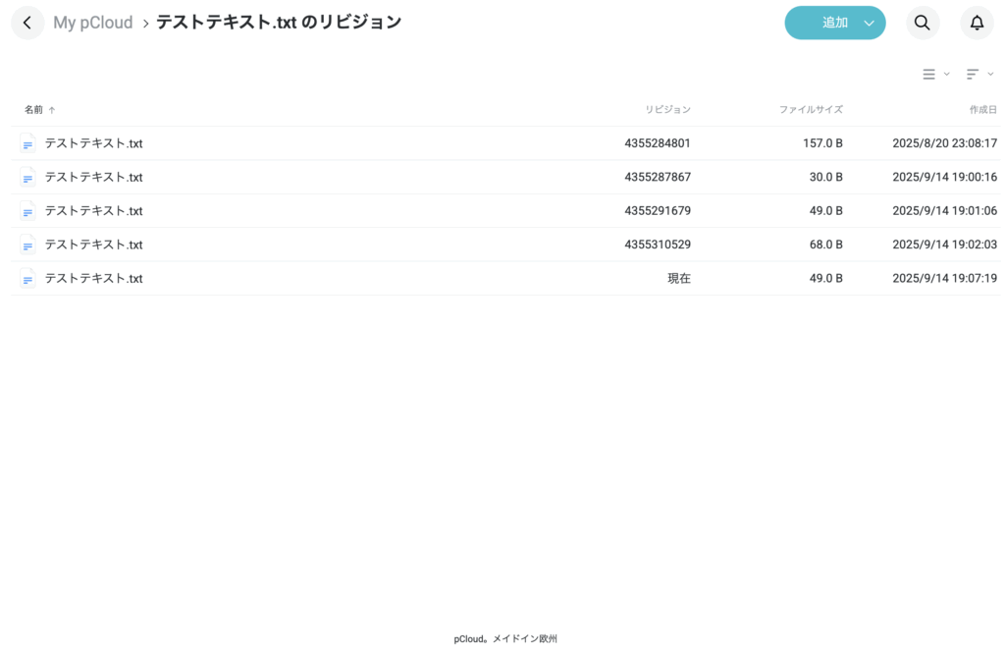The height and width of the screenshot is (654, 1005).
Task: Click the 追加 button
Action: (x=829, y=23)
